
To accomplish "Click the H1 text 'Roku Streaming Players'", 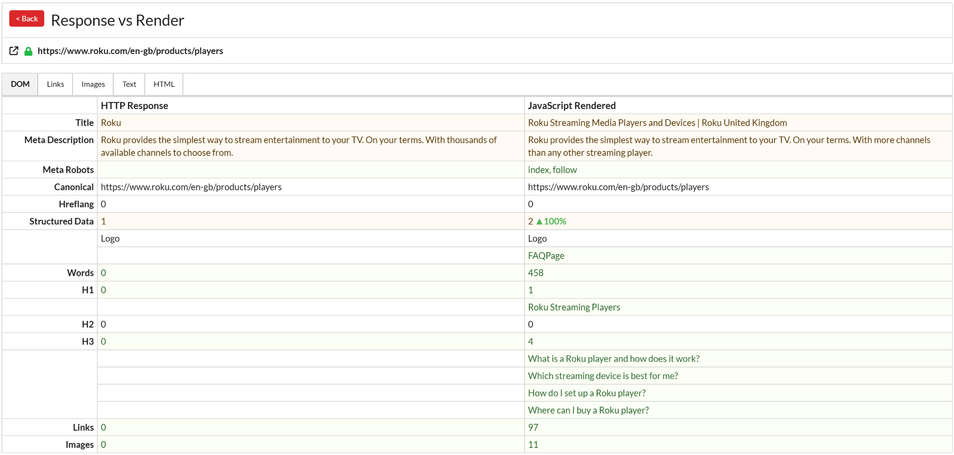I will pyautogui.click(x=574, y=307).
